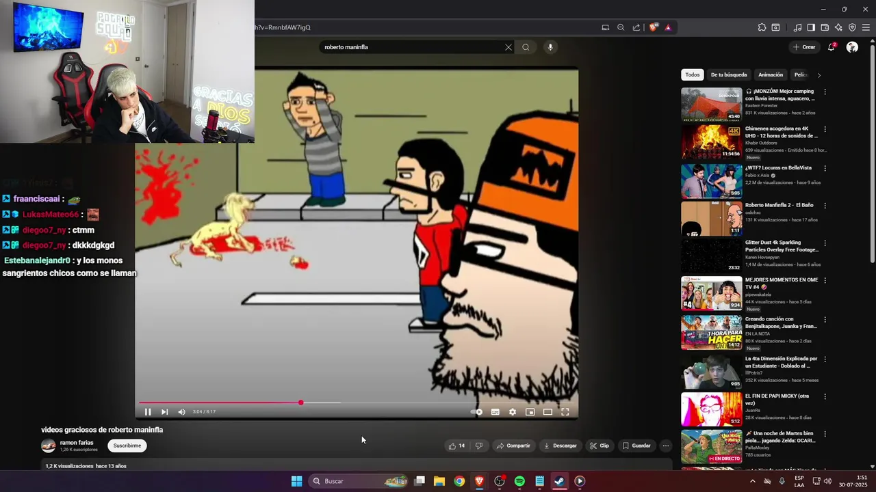
Task: Open the Leo AI sparkle icon
Action: 838,27
